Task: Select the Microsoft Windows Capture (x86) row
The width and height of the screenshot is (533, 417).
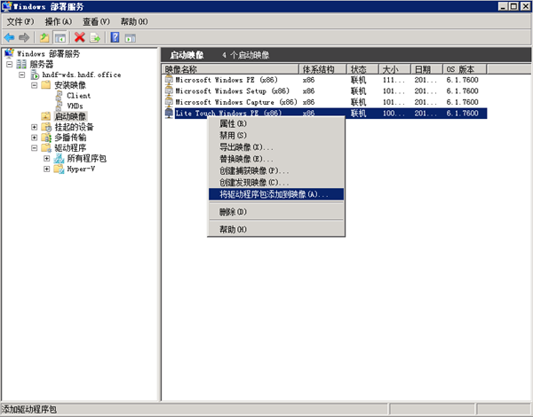Action: click(326, 102)
